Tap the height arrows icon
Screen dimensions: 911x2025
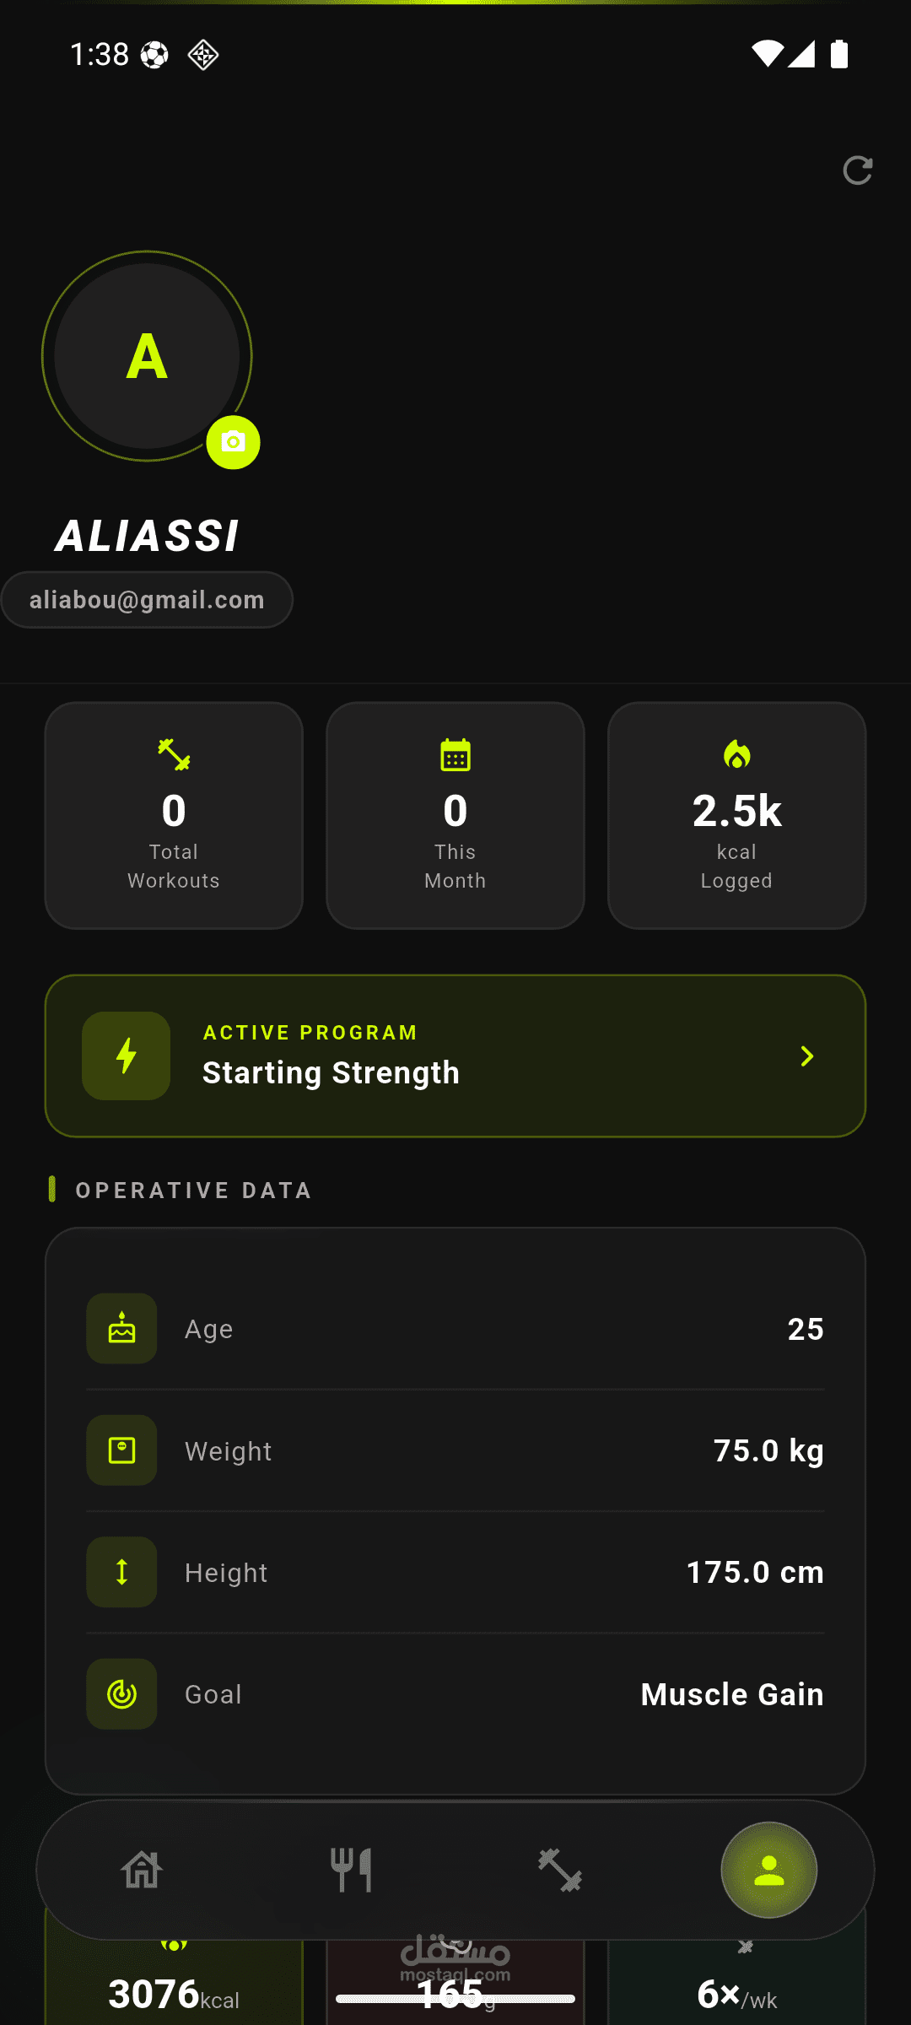(121, 1572)
